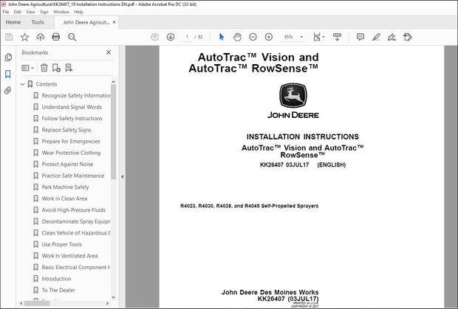458x309 pixels.
Task: Open the sign document pen tool
Action: pyautogui.click(x=392, y=37)
